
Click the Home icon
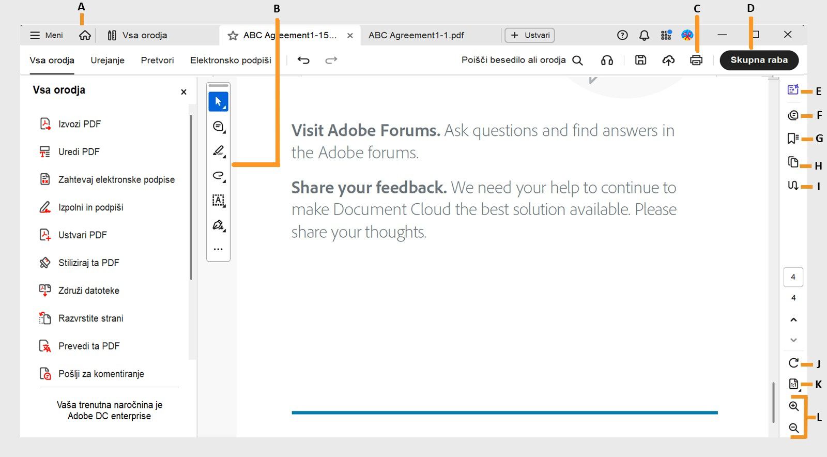pos(85,35)
